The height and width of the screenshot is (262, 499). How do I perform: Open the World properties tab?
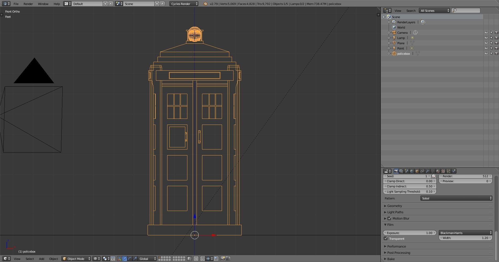click(x=412, y=171)
